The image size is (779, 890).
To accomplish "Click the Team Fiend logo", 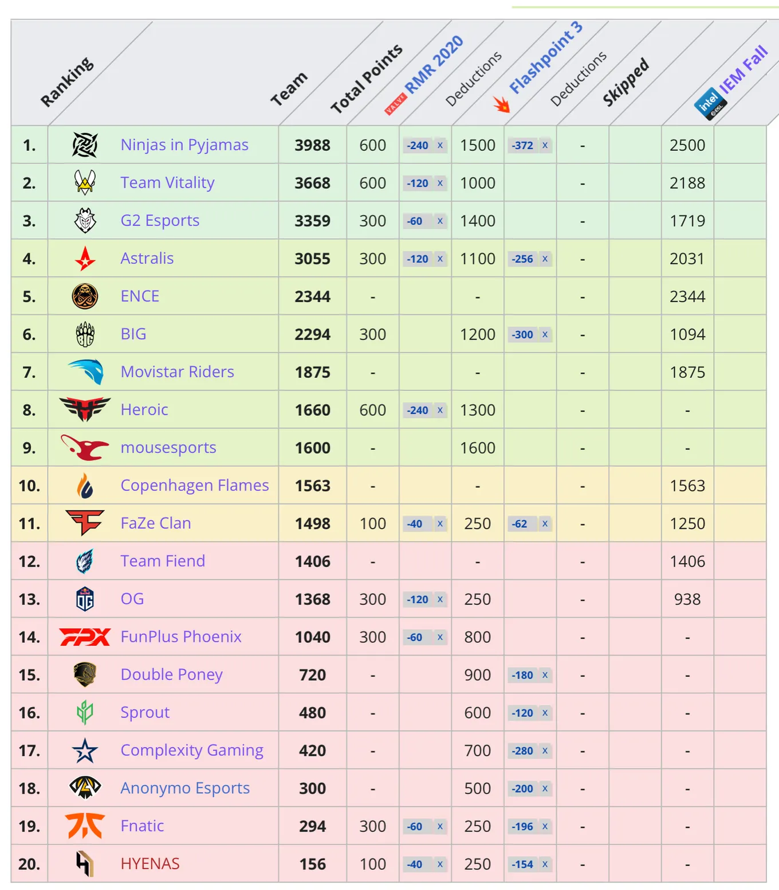I will [x=85, y=561].
